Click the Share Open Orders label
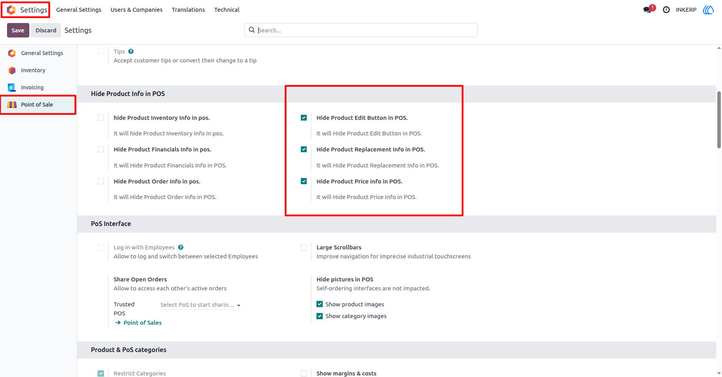 pos(140,279)
